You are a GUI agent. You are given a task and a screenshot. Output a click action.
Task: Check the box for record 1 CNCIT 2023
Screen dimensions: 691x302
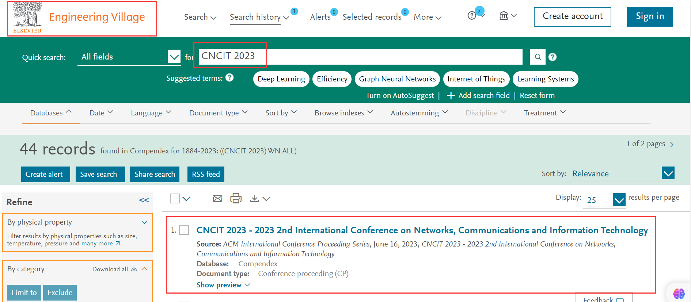click(x=184, y=230)
